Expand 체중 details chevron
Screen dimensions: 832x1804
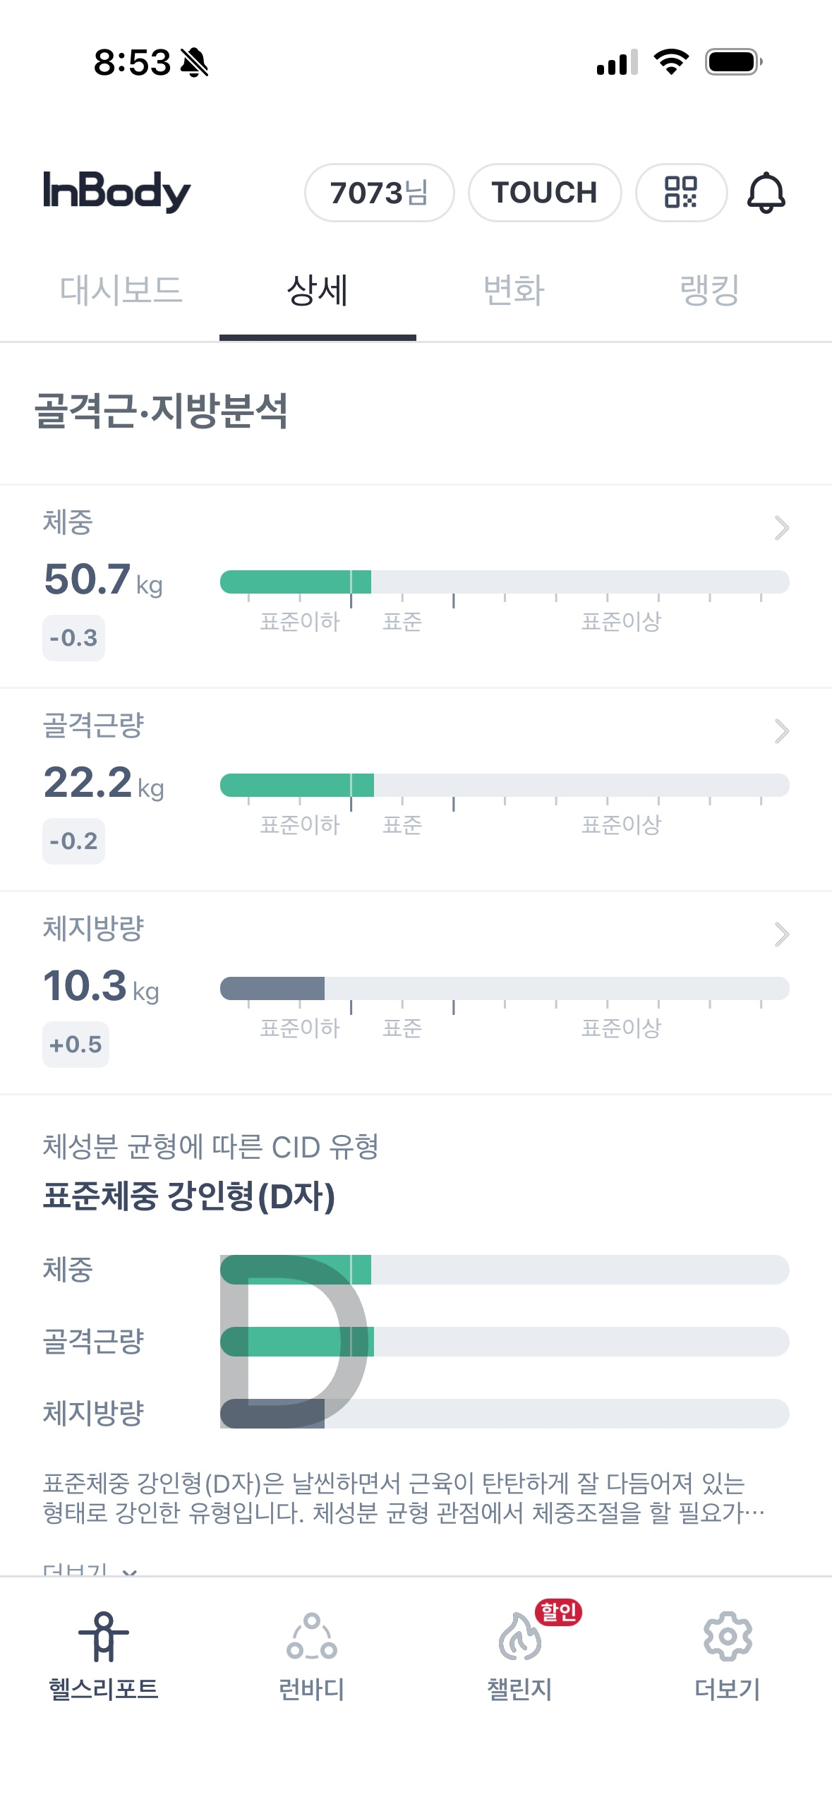tap(781, 528)
